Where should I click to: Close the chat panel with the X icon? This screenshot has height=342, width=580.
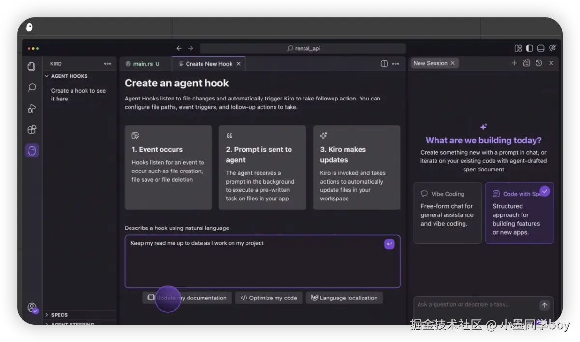click(x=551, y=63)
